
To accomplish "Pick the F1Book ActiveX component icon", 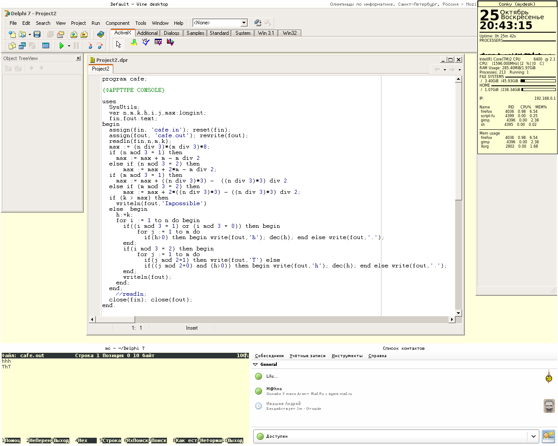I will 158,42.
